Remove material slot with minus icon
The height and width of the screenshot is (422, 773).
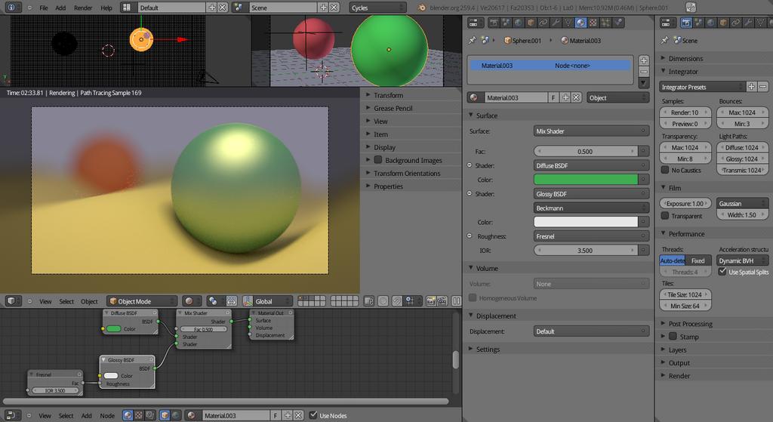click(x=644, y=72)
